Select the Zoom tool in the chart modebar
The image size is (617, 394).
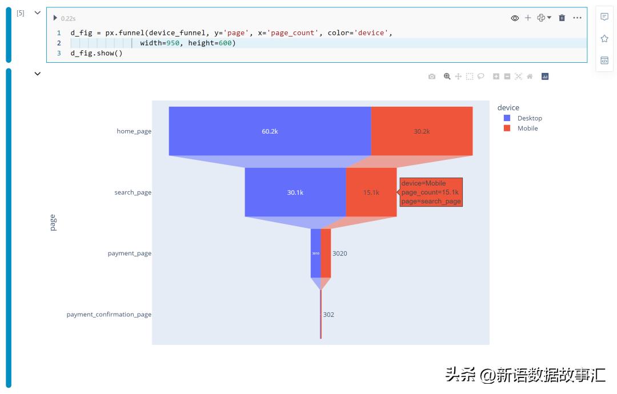tap(446, 76)
